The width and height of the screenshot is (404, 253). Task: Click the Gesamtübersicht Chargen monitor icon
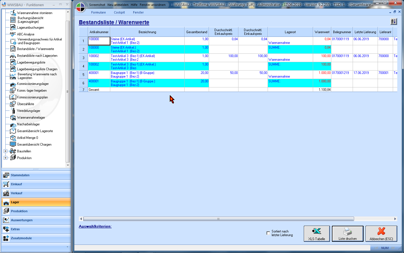click(x=13, y=144)
